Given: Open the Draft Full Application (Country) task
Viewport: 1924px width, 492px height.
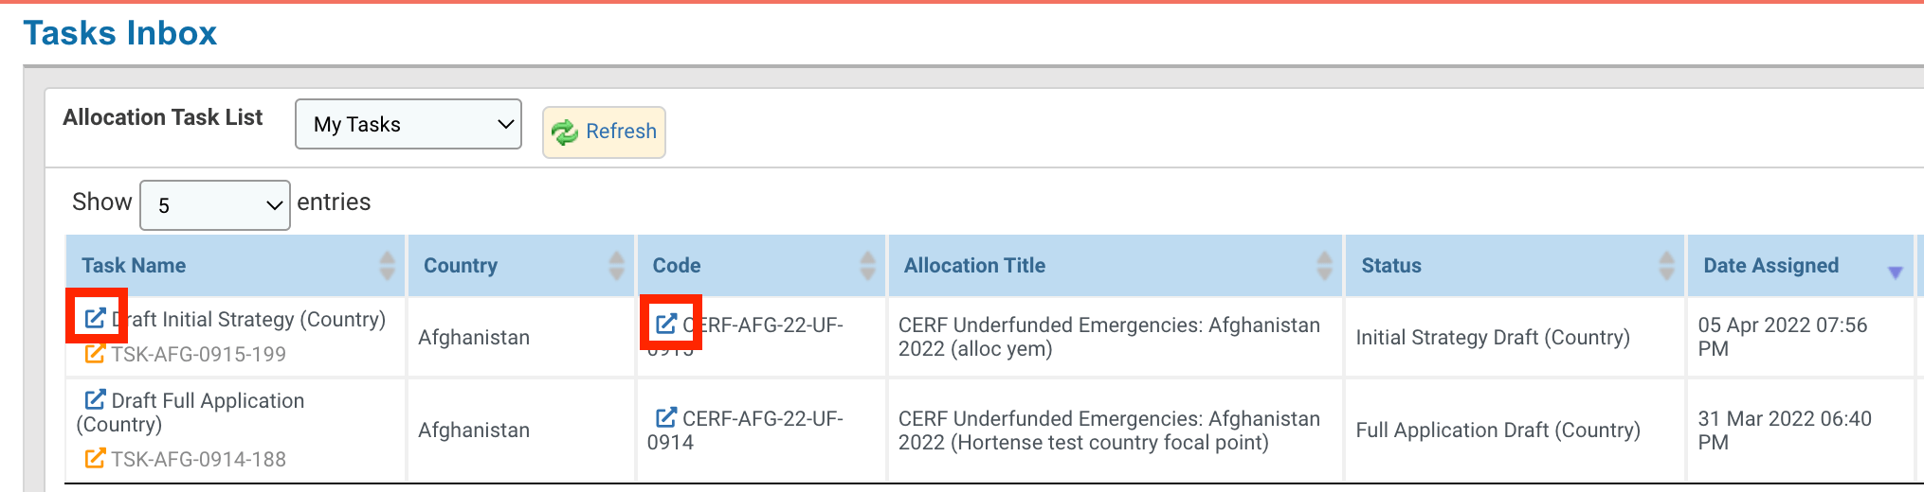Looking at the screenshot, I should (x=208, y=401).
